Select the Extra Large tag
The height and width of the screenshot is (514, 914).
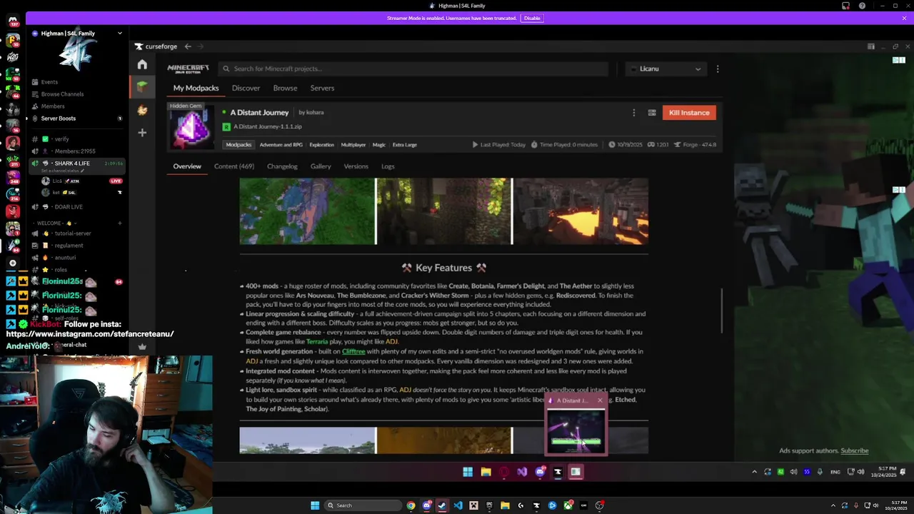404,145
